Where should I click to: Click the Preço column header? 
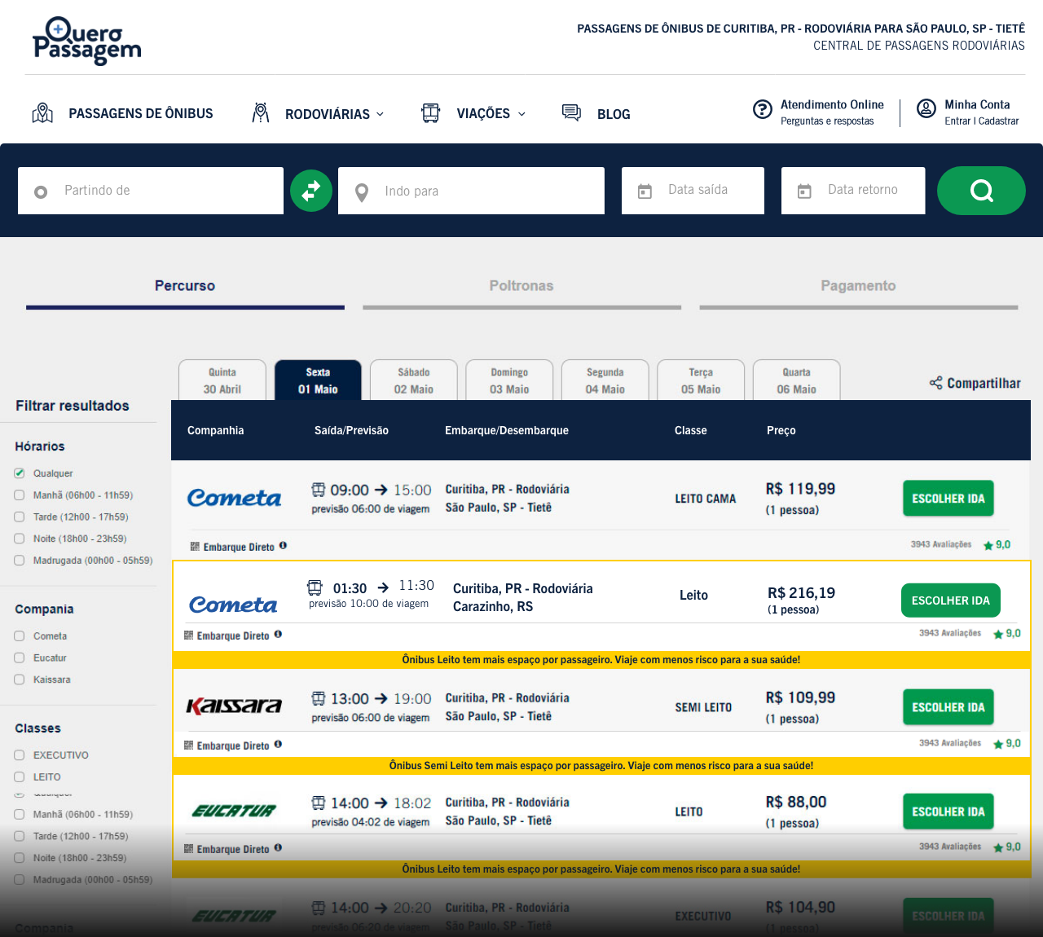[781, 430]
